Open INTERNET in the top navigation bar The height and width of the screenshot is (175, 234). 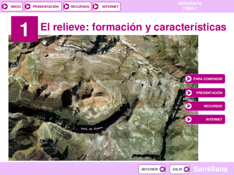pyautogui.click(x=107, y=7)
